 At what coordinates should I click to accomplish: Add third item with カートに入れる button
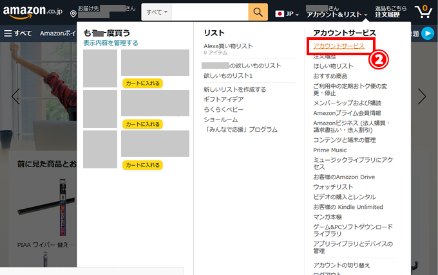point(142,165)
